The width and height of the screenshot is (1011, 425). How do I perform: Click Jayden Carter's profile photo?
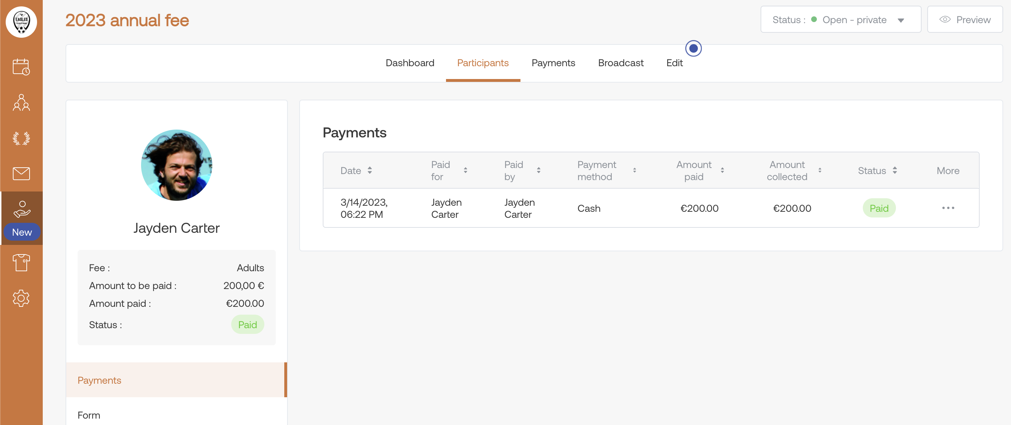pyautogui.click(x=176, y=165)
